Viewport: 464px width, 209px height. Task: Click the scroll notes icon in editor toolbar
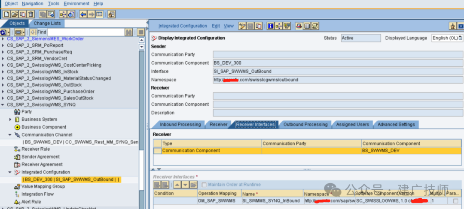click(x=315, y=26)
